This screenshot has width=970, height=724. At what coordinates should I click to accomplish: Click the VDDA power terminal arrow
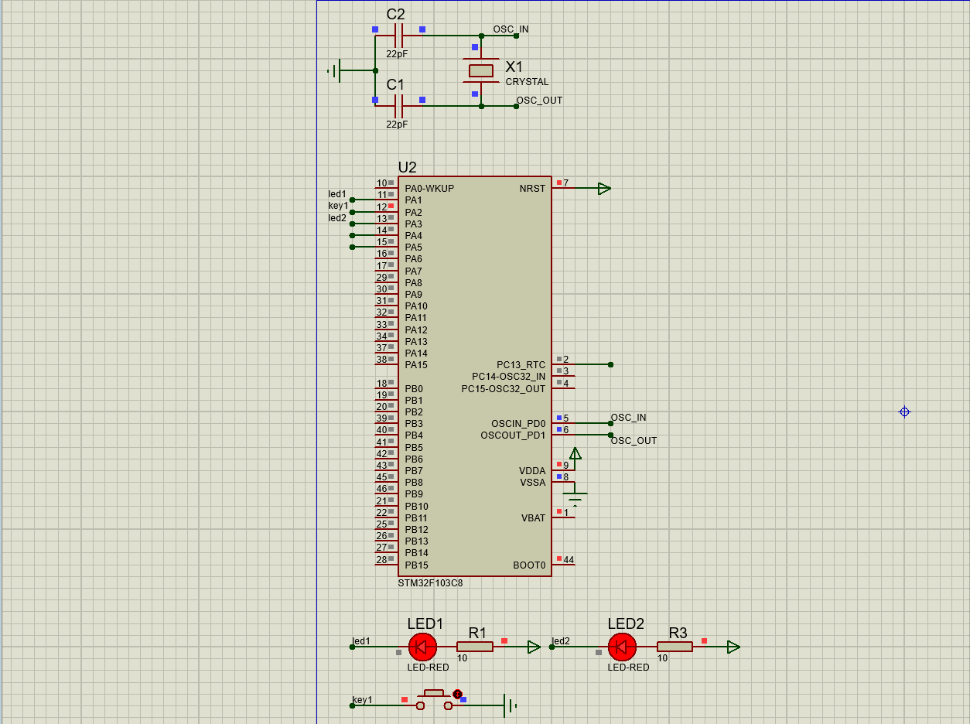[x=575, y=453]
